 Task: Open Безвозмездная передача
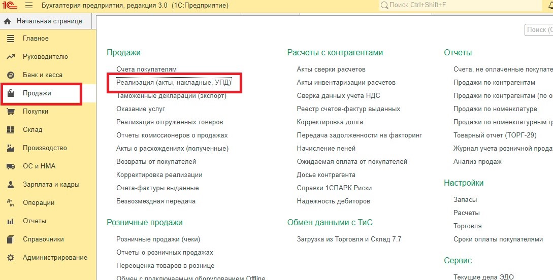pyautogui.click(x=156, y=201)
